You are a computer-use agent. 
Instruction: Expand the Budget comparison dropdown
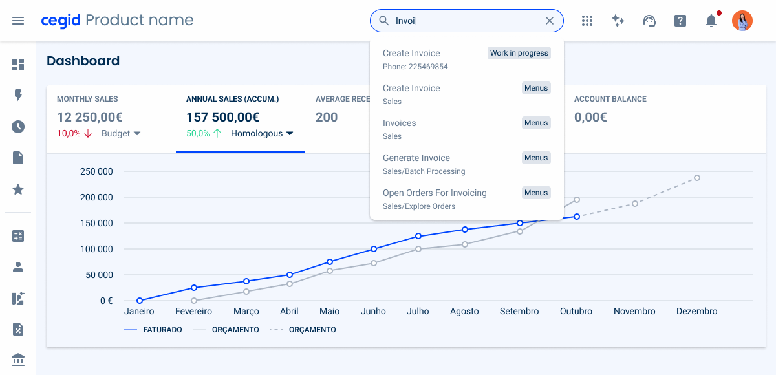[x=122, y=133]
